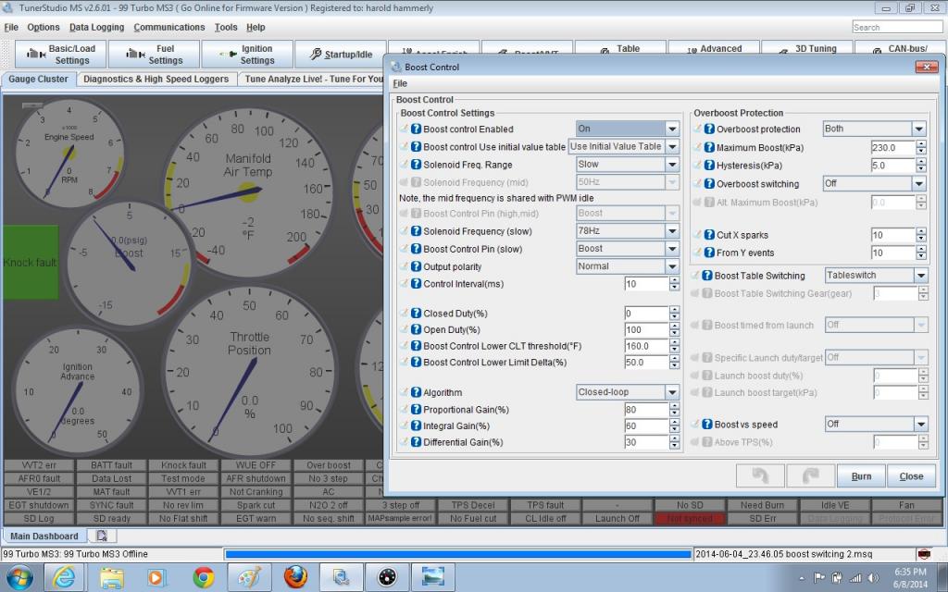Screen dimensions: 948x592
Task: Click the undo arrow button in dialog
Action: pyautogui.click(x=760, y=476)
